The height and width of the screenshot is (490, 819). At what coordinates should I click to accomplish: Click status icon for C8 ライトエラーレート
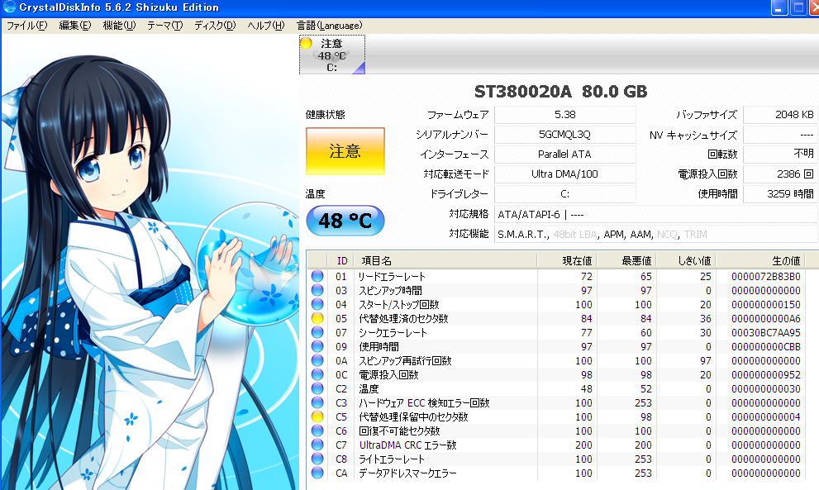[317, 459]
